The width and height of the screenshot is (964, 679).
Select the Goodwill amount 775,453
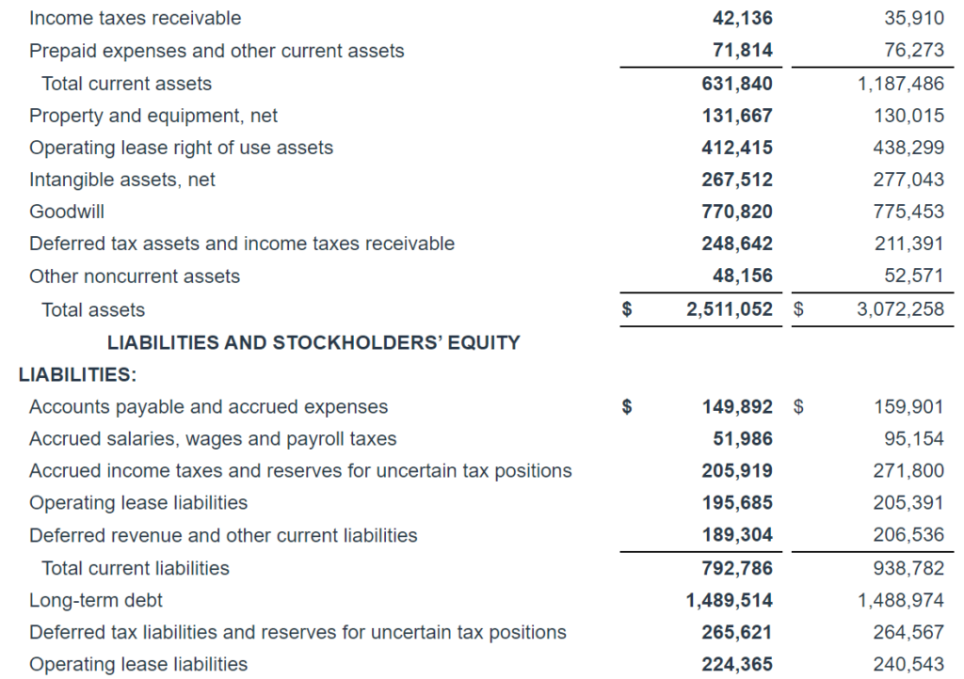point(908,212)
